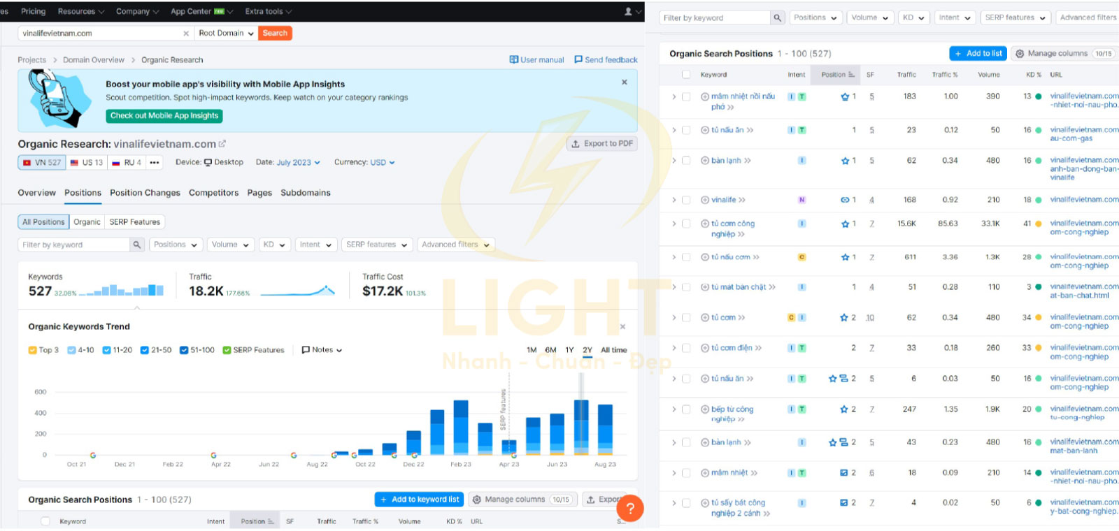Click the more databases ellipsis button
This screenshot has height=531, width=1119.
click(155, 163)
